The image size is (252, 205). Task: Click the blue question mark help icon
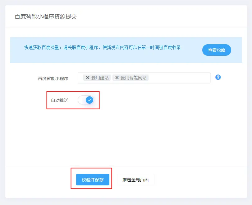218,77
